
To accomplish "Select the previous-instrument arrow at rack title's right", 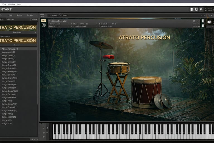I will click(202, 15).
